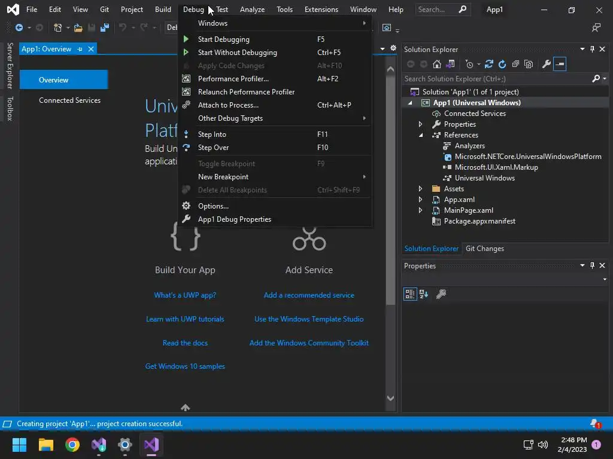The image size is (613, 459).
Task: Open Solution Explorer window options dropdown
Action: pos(582,49)
